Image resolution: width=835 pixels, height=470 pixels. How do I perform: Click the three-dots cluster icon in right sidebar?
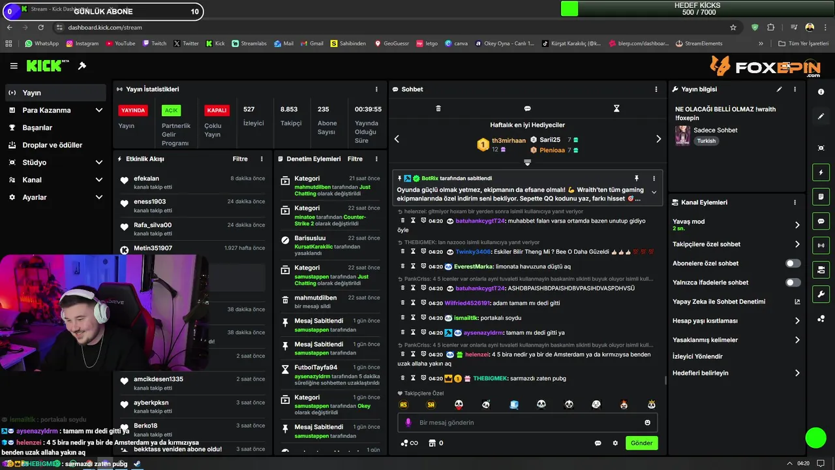(x=821, y=319)
